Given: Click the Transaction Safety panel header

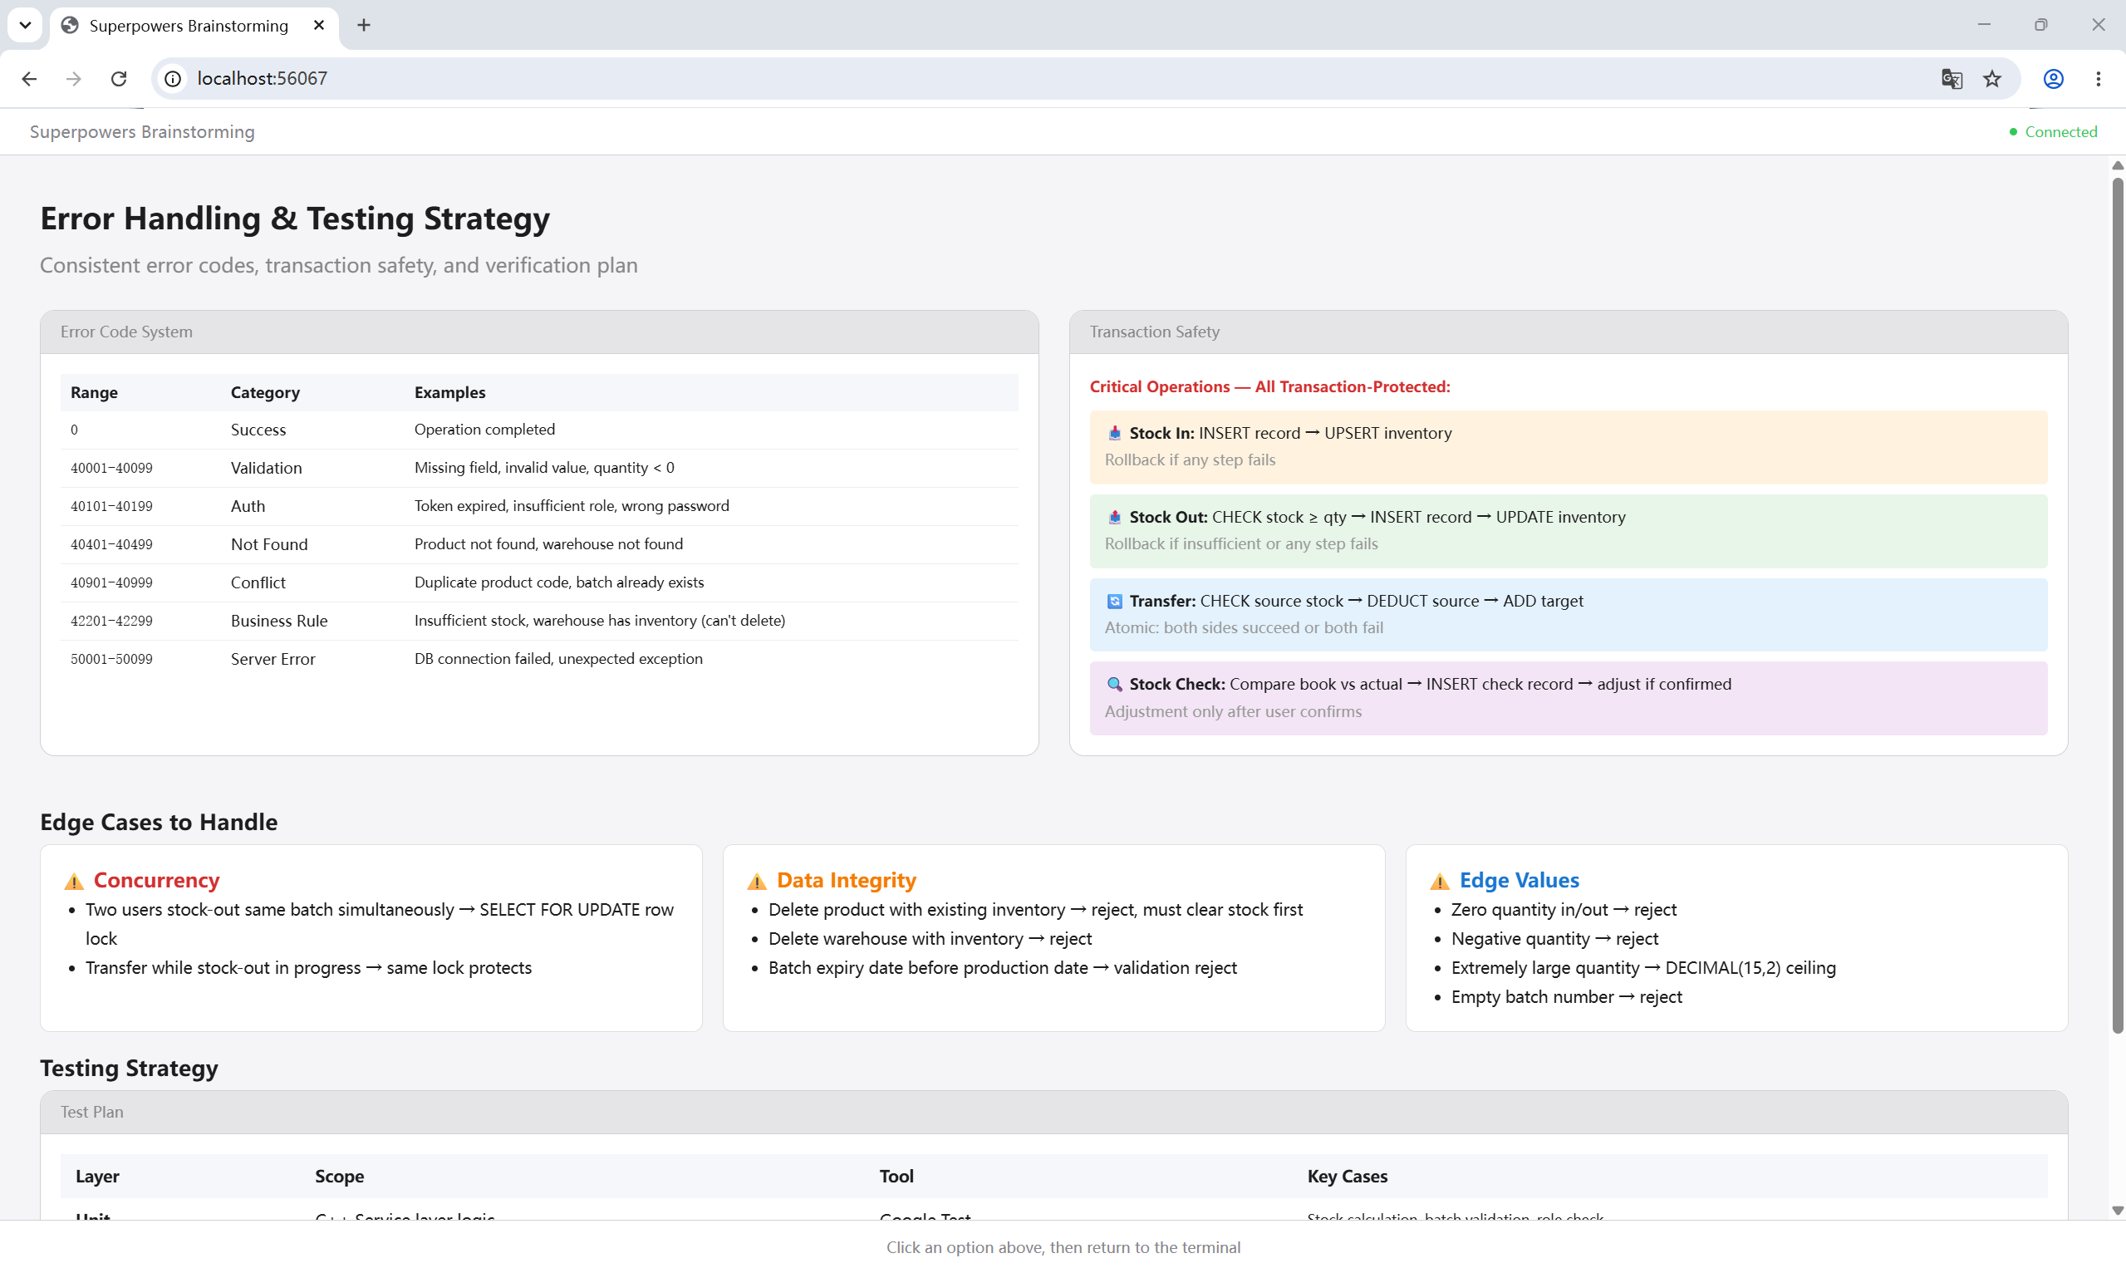Looking at the screenshot, I should pyautogui.click(x=1569, y=332).
